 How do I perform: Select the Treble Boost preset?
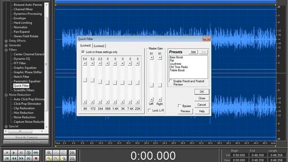pos(177,70)
